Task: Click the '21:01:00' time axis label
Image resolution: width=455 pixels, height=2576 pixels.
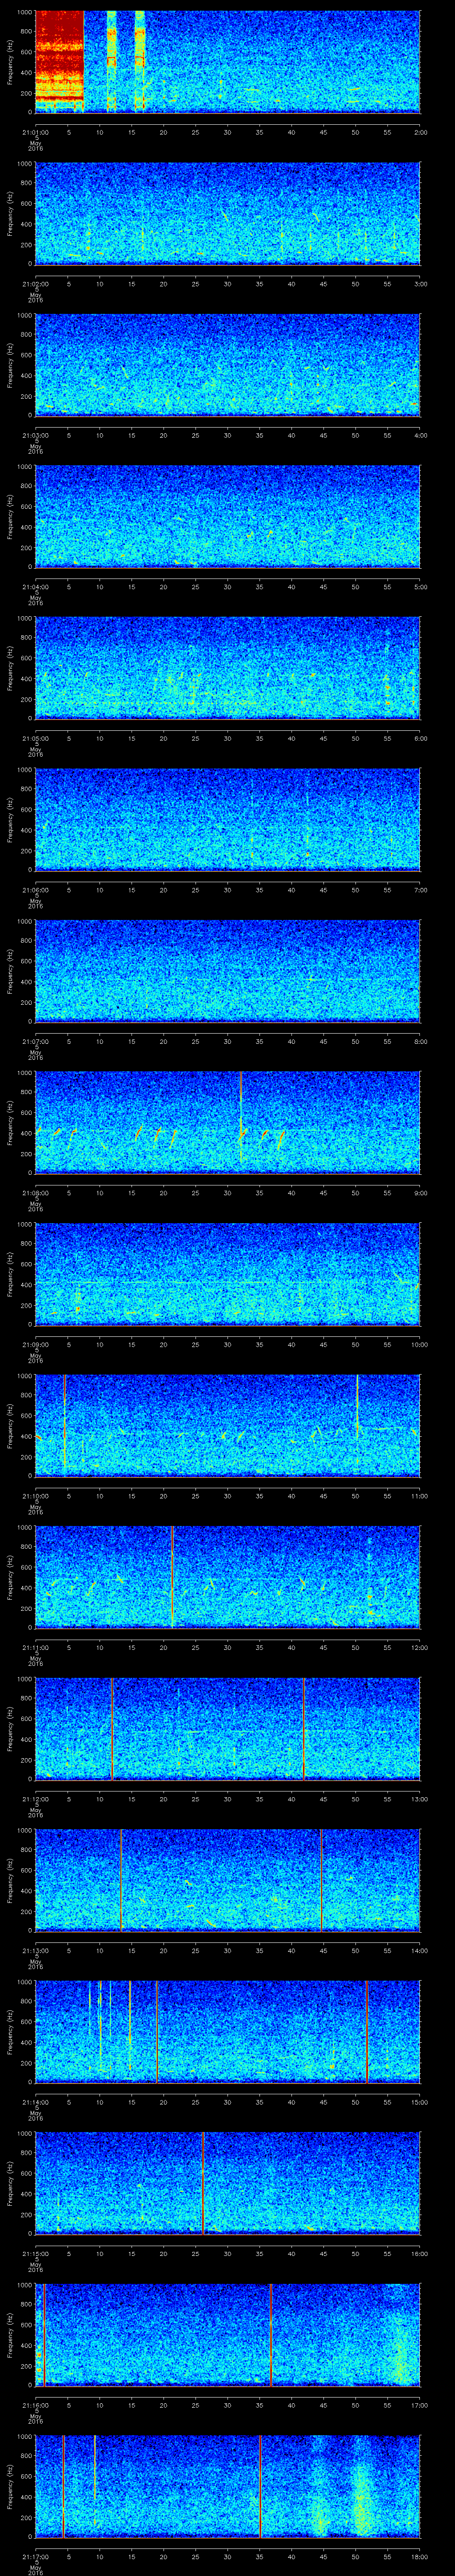Action: coord(35,132)
